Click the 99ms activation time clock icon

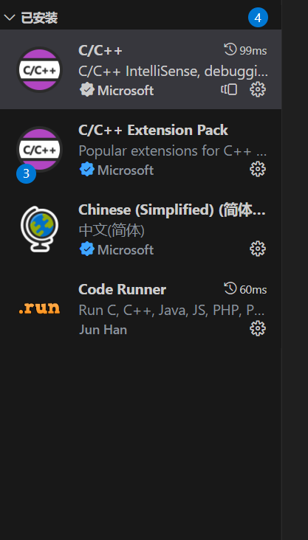coord(230,49)
